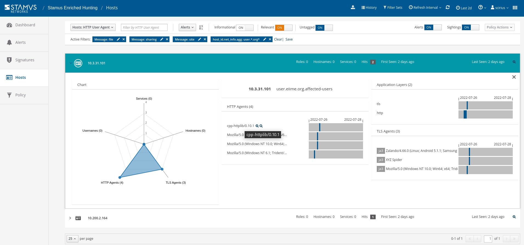Close the expanded host details panel
The width and height of the screenshot is (524, 245).
coord(514,77)
